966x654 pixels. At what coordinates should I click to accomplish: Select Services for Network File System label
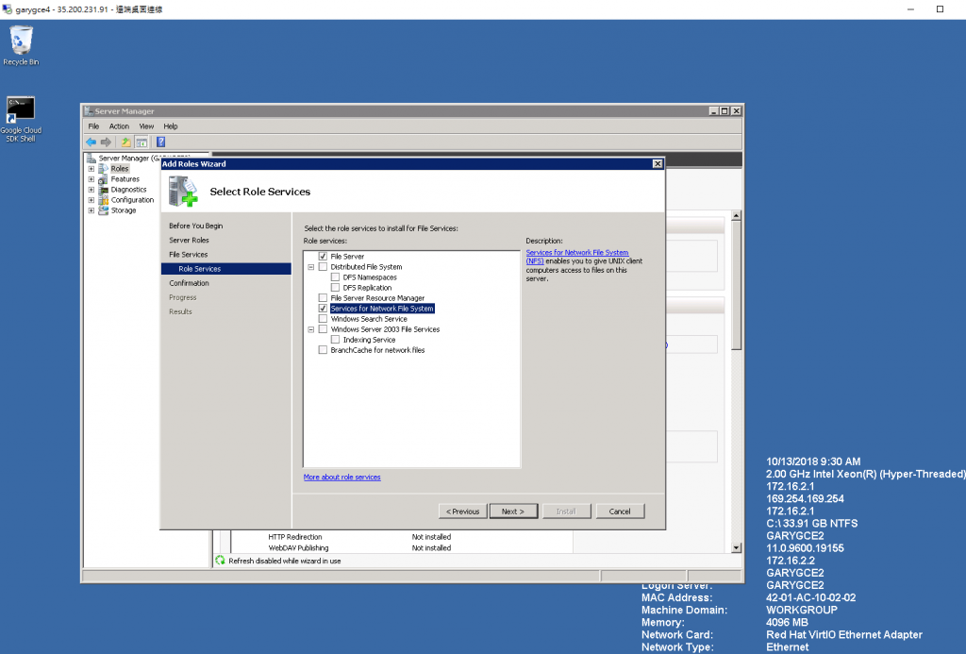(382, 309)
